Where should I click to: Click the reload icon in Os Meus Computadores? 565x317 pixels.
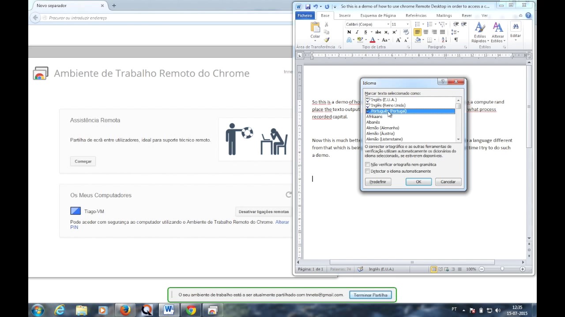tap(289, 195)
